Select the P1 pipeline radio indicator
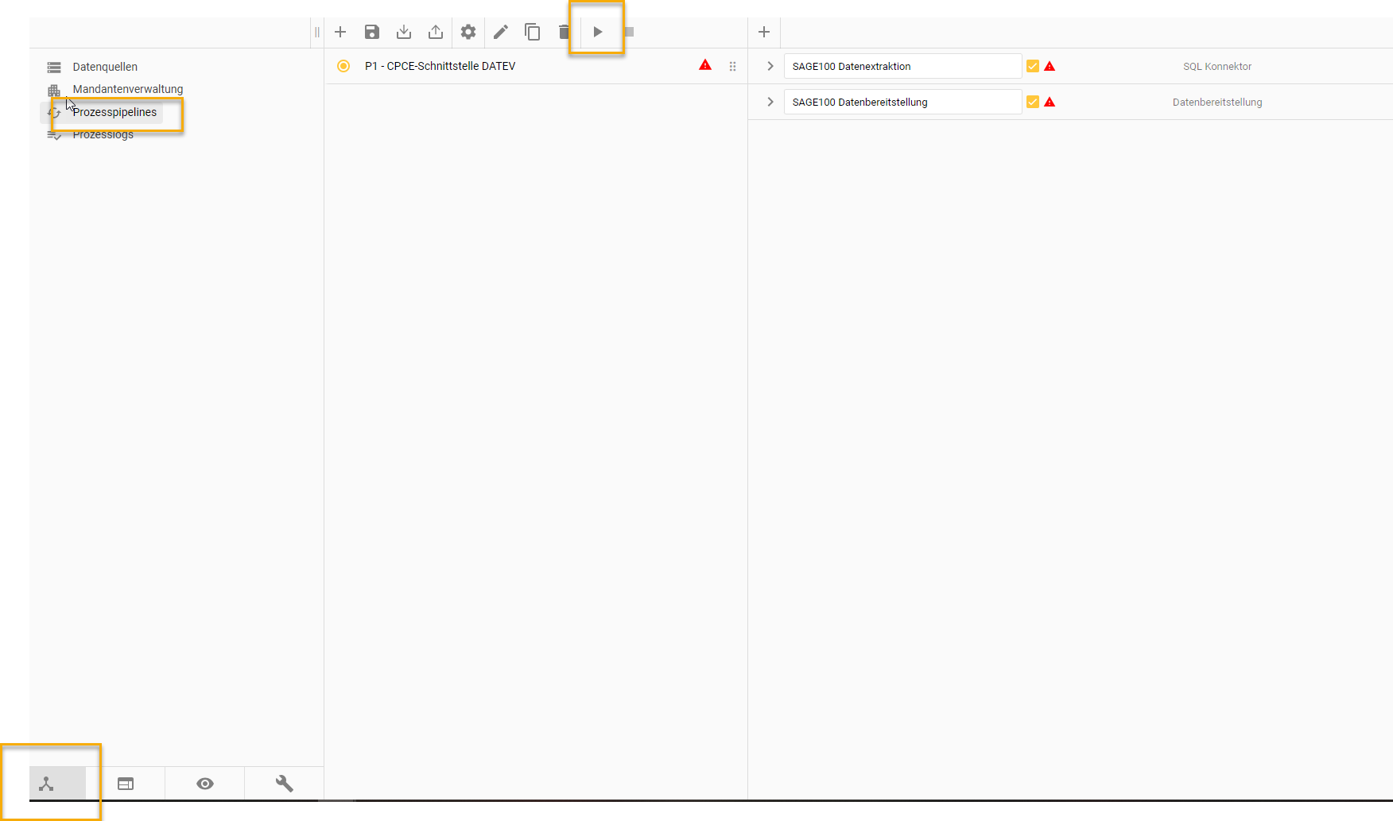1393x821 pixels. point(343,66)
